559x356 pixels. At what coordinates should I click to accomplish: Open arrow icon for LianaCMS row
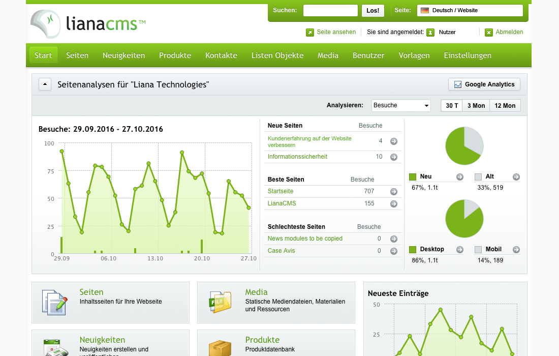393,204
